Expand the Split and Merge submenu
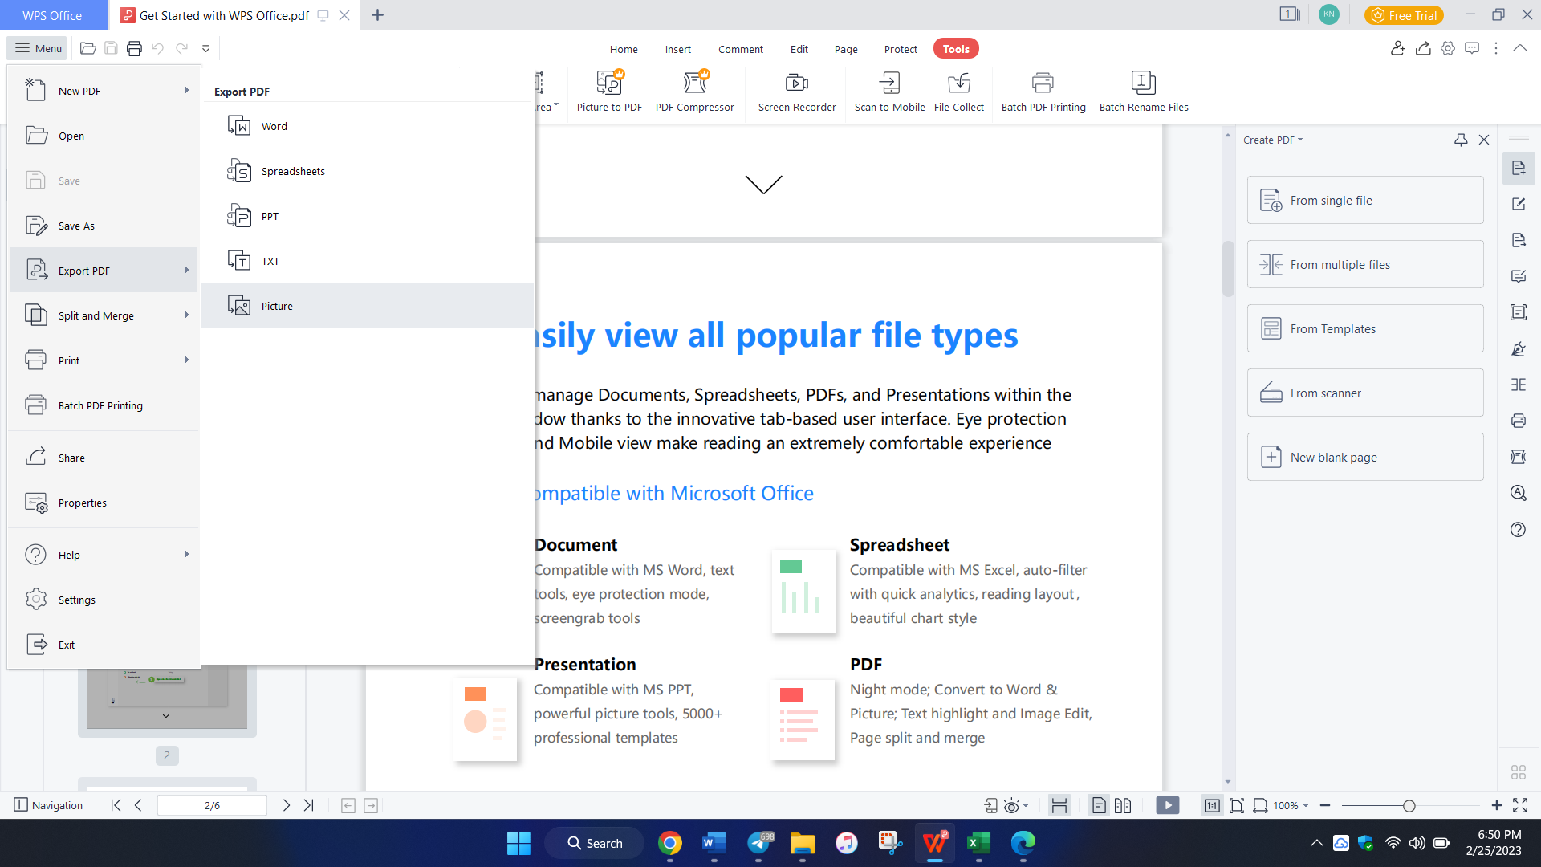The image size is (1541, 867). coord(104,315)
